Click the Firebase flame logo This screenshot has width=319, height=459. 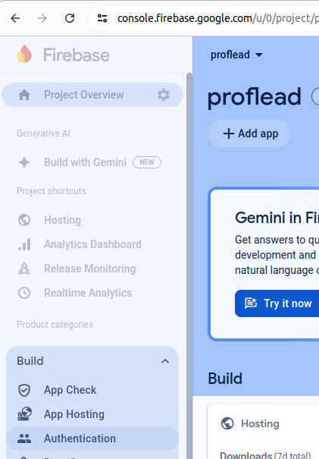coord(24,54)
